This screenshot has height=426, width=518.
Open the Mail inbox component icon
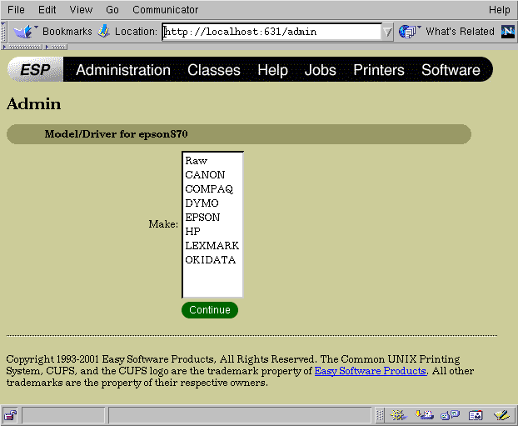pyautogui.click(x=424, y=414)
